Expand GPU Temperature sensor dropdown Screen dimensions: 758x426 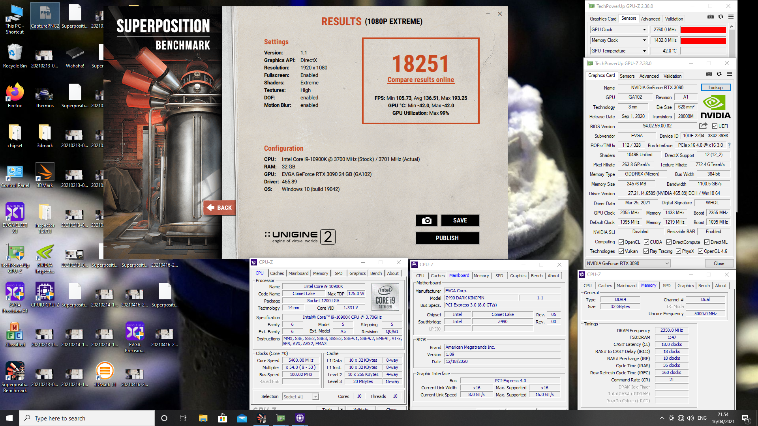point(644,51)
